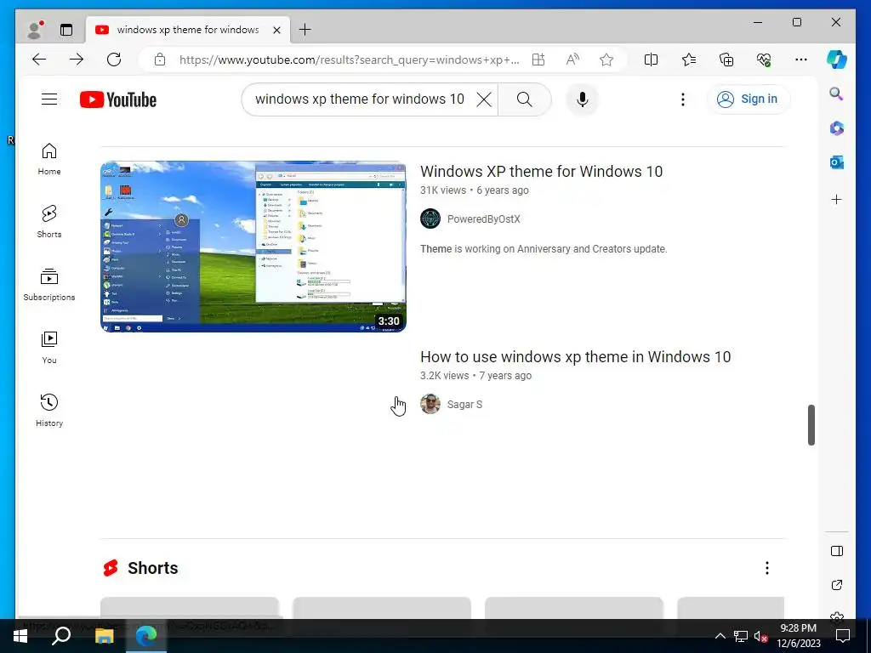Go to the YouTube home logo
Screen dimensions: 871x653
[118, 99]
